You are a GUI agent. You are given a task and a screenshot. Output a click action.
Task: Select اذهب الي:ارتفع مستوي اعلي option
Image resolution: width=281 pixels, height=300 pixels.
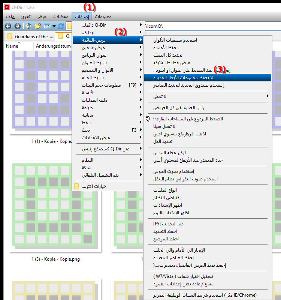pos(208,134)
